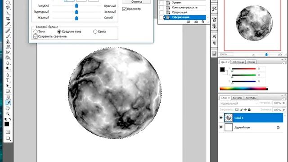Lock position of layer icon
This screenshot has height=162, width=288.
pyautogui.click(x=245, y=110)
